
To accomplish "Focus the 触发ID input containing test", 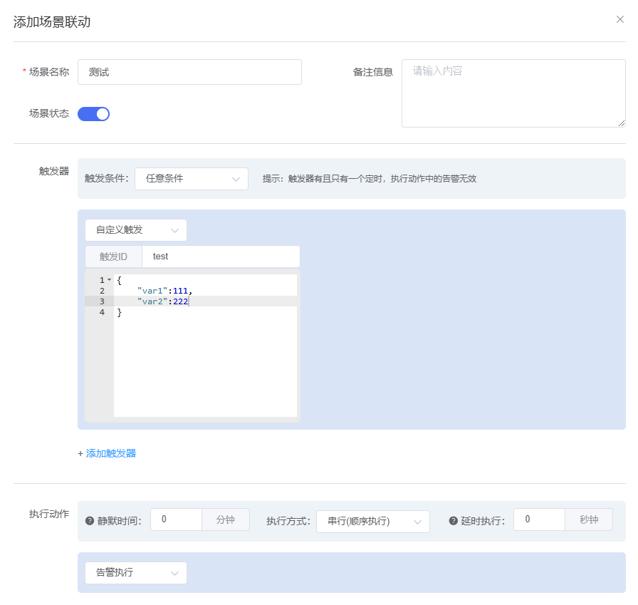I will pyautogui.click(x=221, y=257).
